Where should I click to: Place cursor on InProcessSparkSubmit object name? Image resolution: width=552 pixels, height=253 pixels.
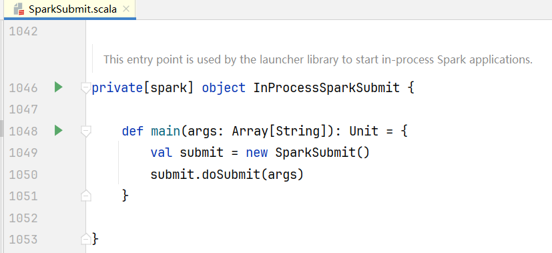tap(326, 87)
